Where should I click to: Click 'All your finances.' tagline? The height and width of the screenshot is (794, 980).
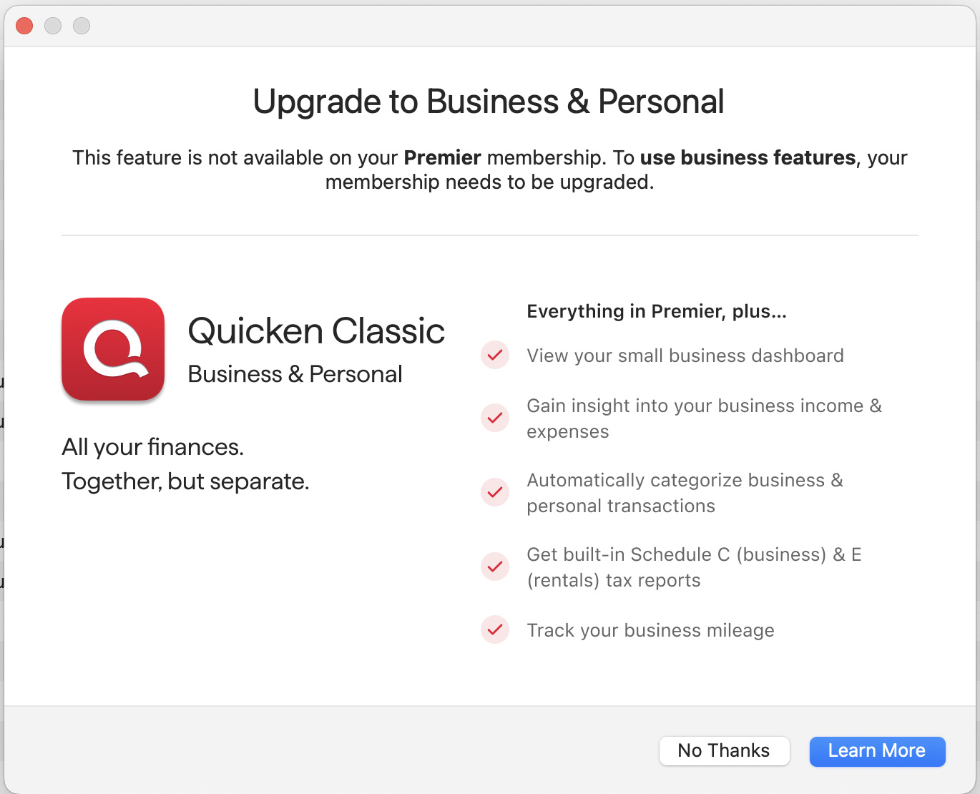coord(153,447)
